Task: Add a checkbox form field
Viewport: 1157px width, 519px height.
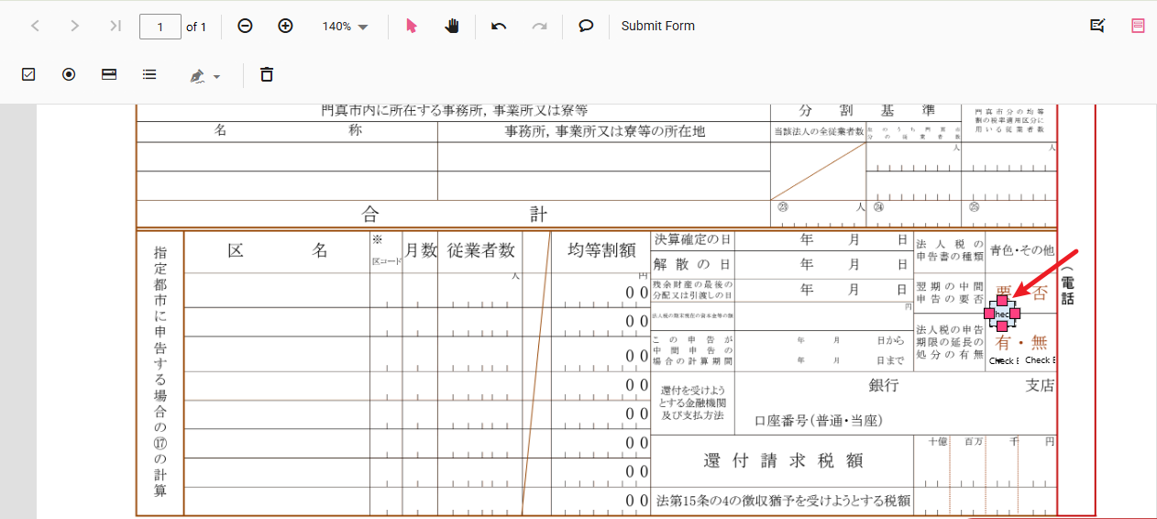Action: point(28,75)
